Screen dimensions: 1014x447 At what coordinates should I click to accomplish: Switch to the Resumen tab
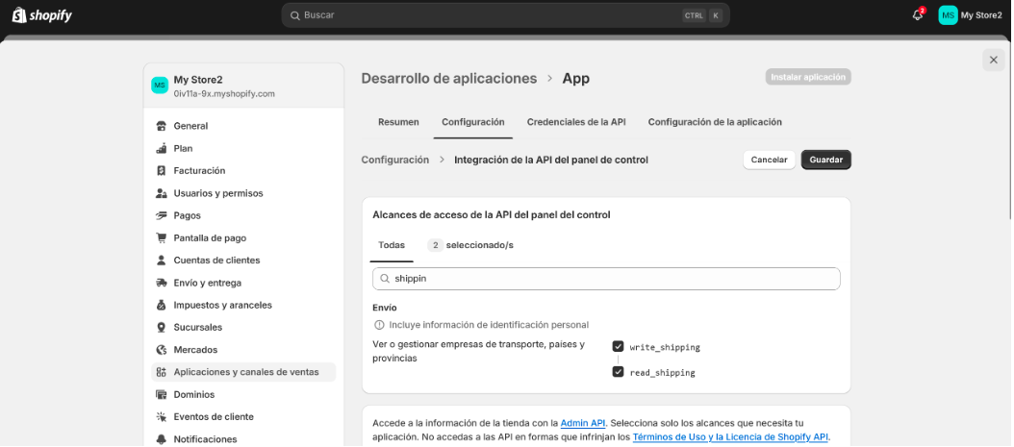[x=398, y=122]
